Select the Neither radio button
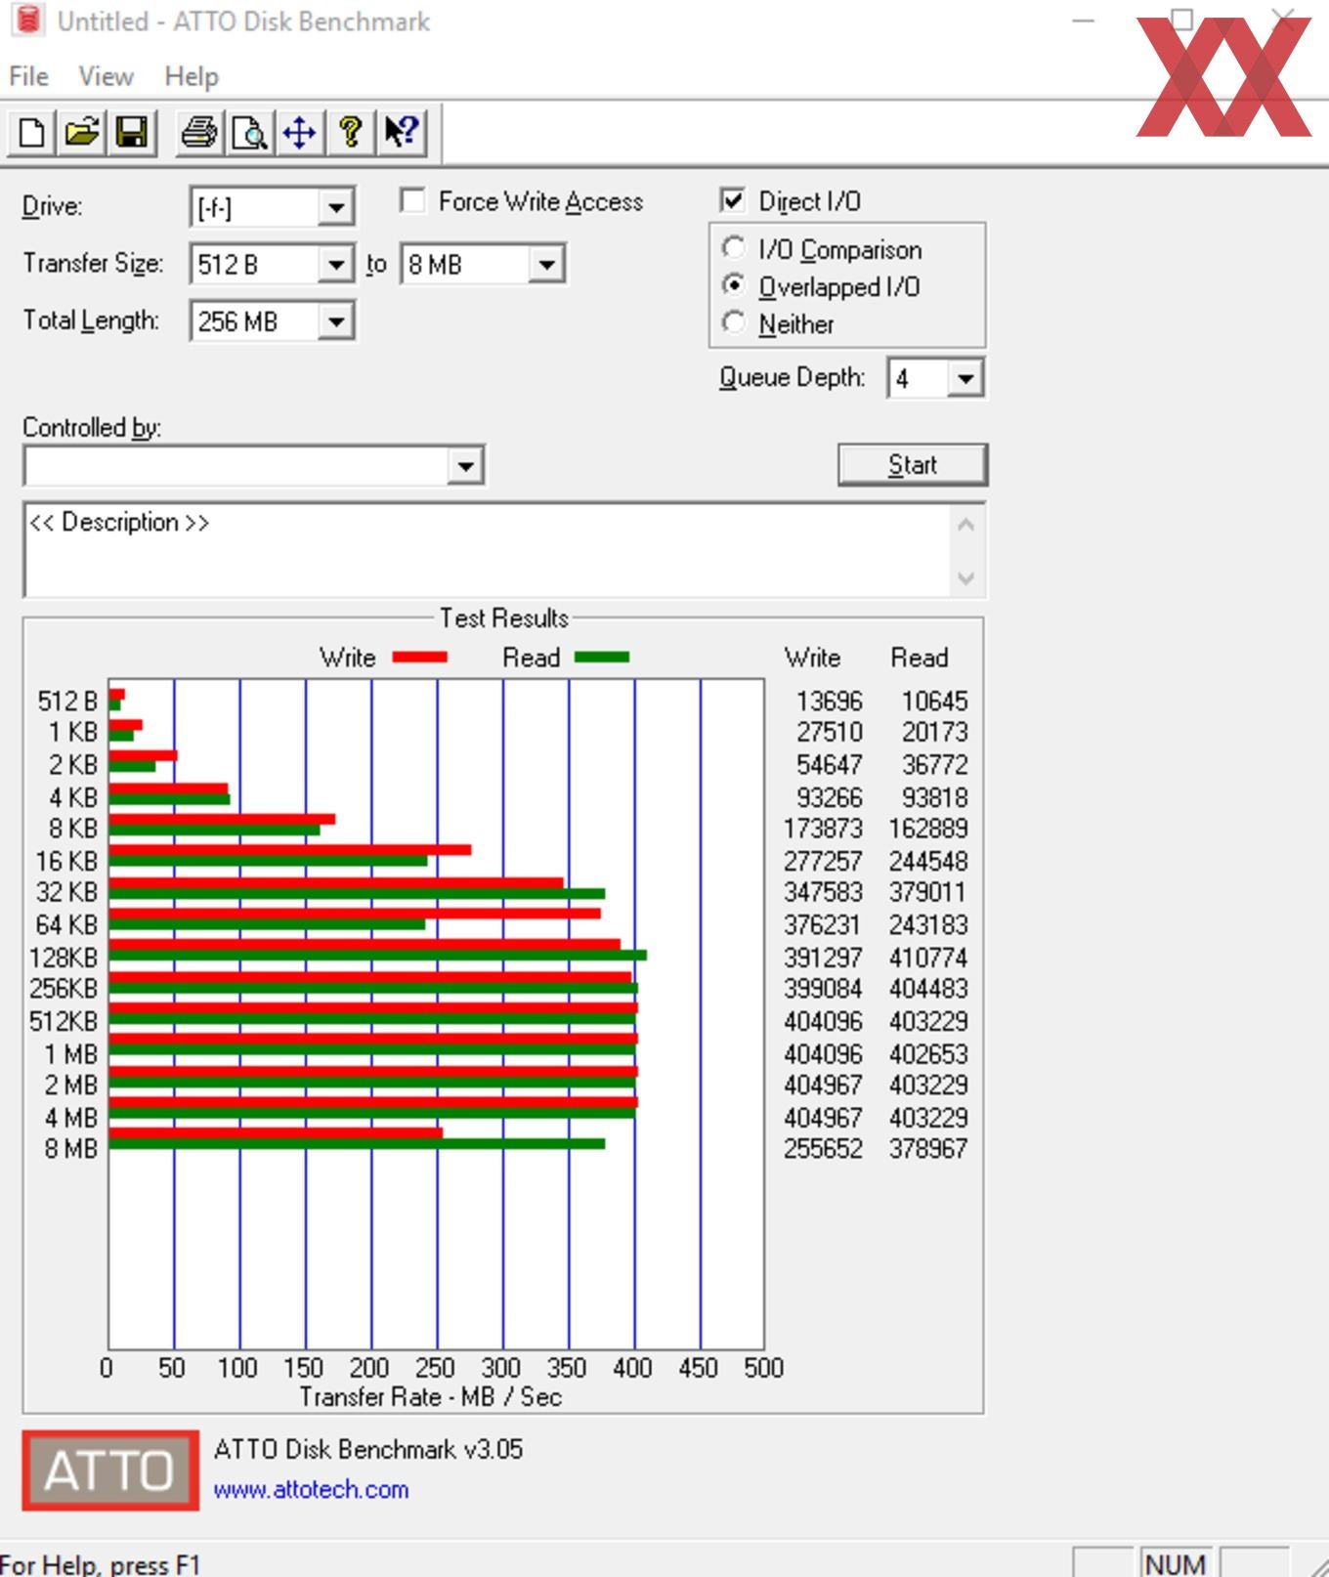 733,322
